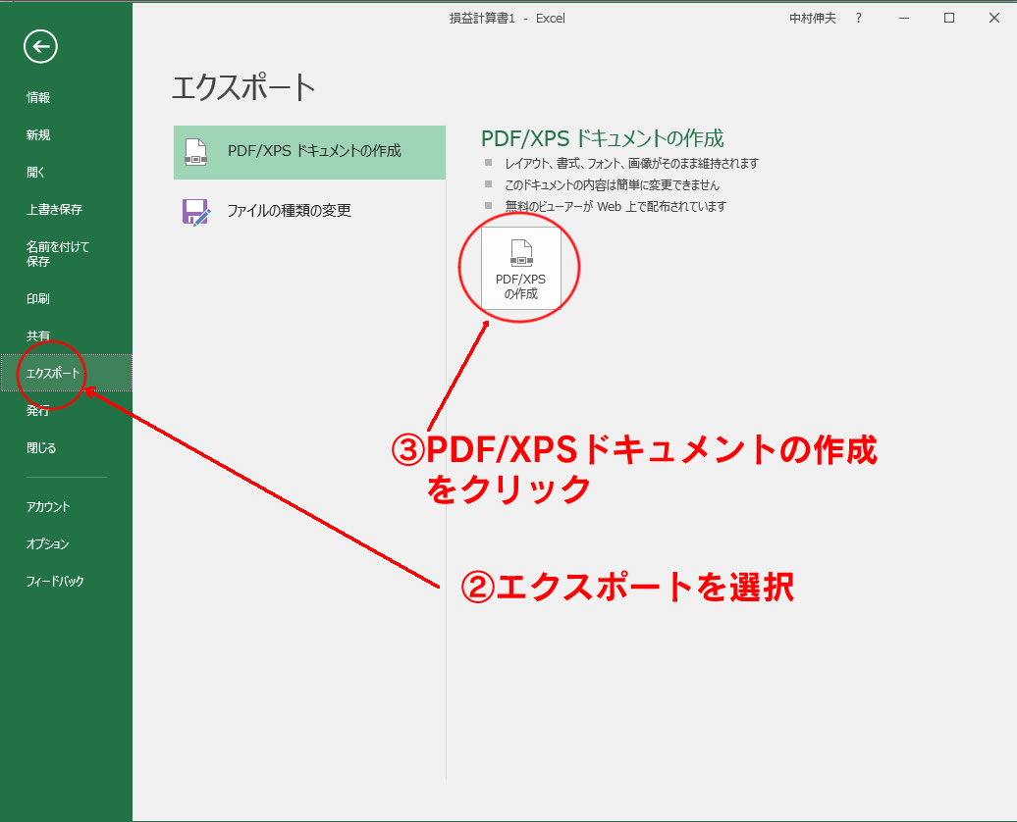Viewport: 1017px width, 822px height.
Task: Click the エクスポート page heading
Action: click(243, 87)
